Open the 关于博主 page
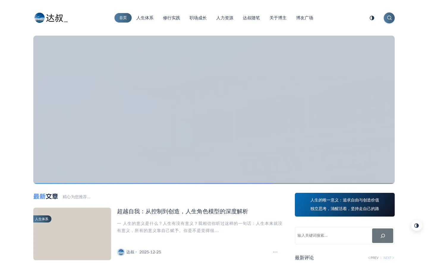The width and height of the screenshot is (428, 267). click(x=278, y=18)
